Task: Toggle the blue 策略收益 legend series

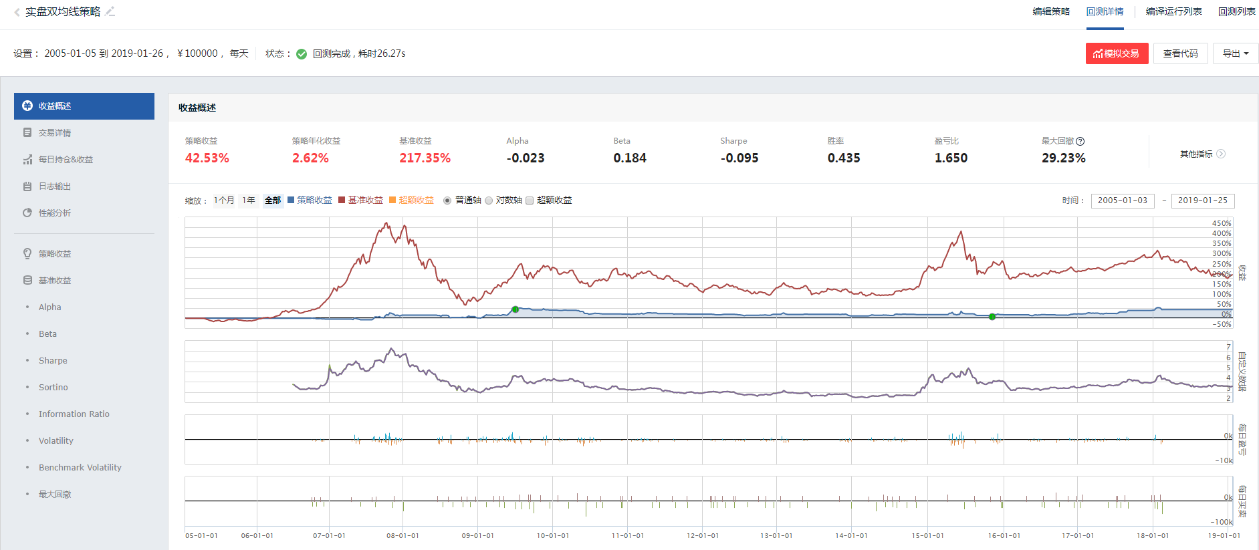Action: tap(310, 200)
